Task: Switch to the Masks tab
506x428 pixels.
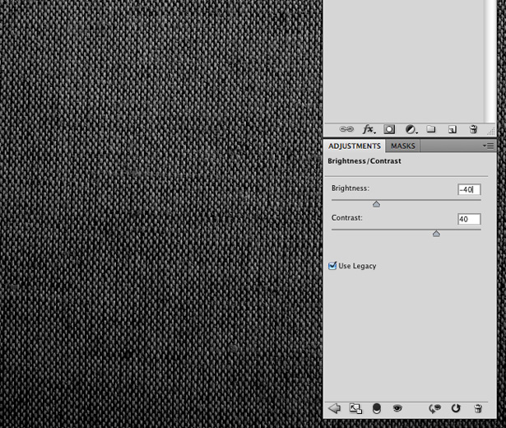Action: click(x=402, y=147)
